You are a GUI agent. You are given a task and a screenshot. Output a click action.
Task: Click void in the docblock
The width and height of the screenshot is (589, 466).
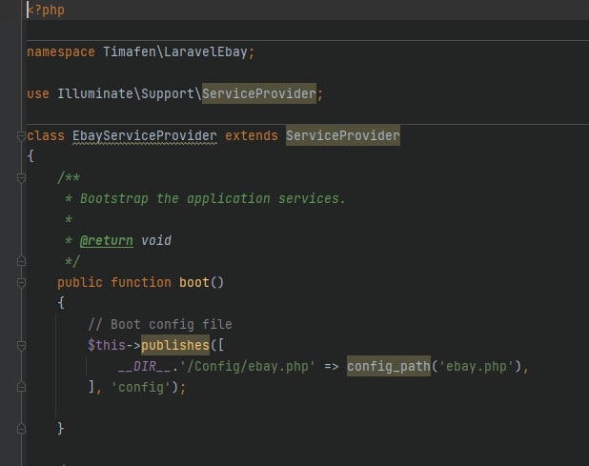pyautogui.click(x=156, y=241)
